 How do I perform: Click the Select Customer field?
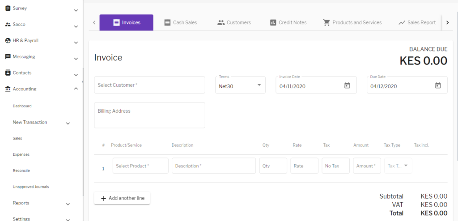pos(149,85)
